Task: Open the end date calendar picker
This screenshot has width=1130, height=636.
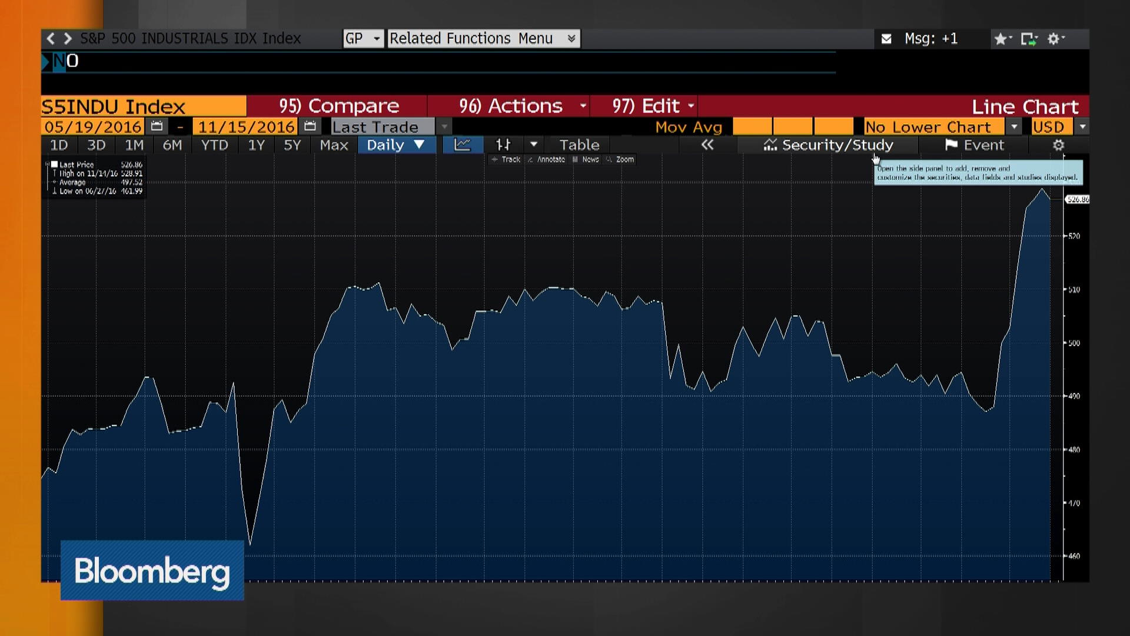Action: tap(310, 127)
